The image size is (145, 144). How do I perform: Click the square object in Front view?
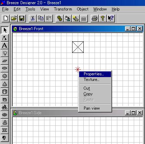(78, 47)
